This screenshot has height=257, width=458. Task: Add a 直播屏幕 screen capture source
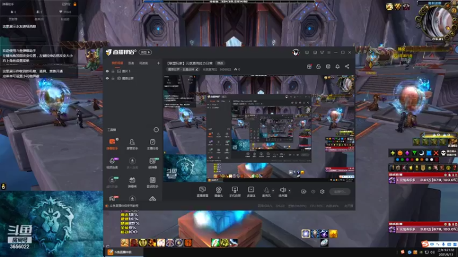coord(202,192)
